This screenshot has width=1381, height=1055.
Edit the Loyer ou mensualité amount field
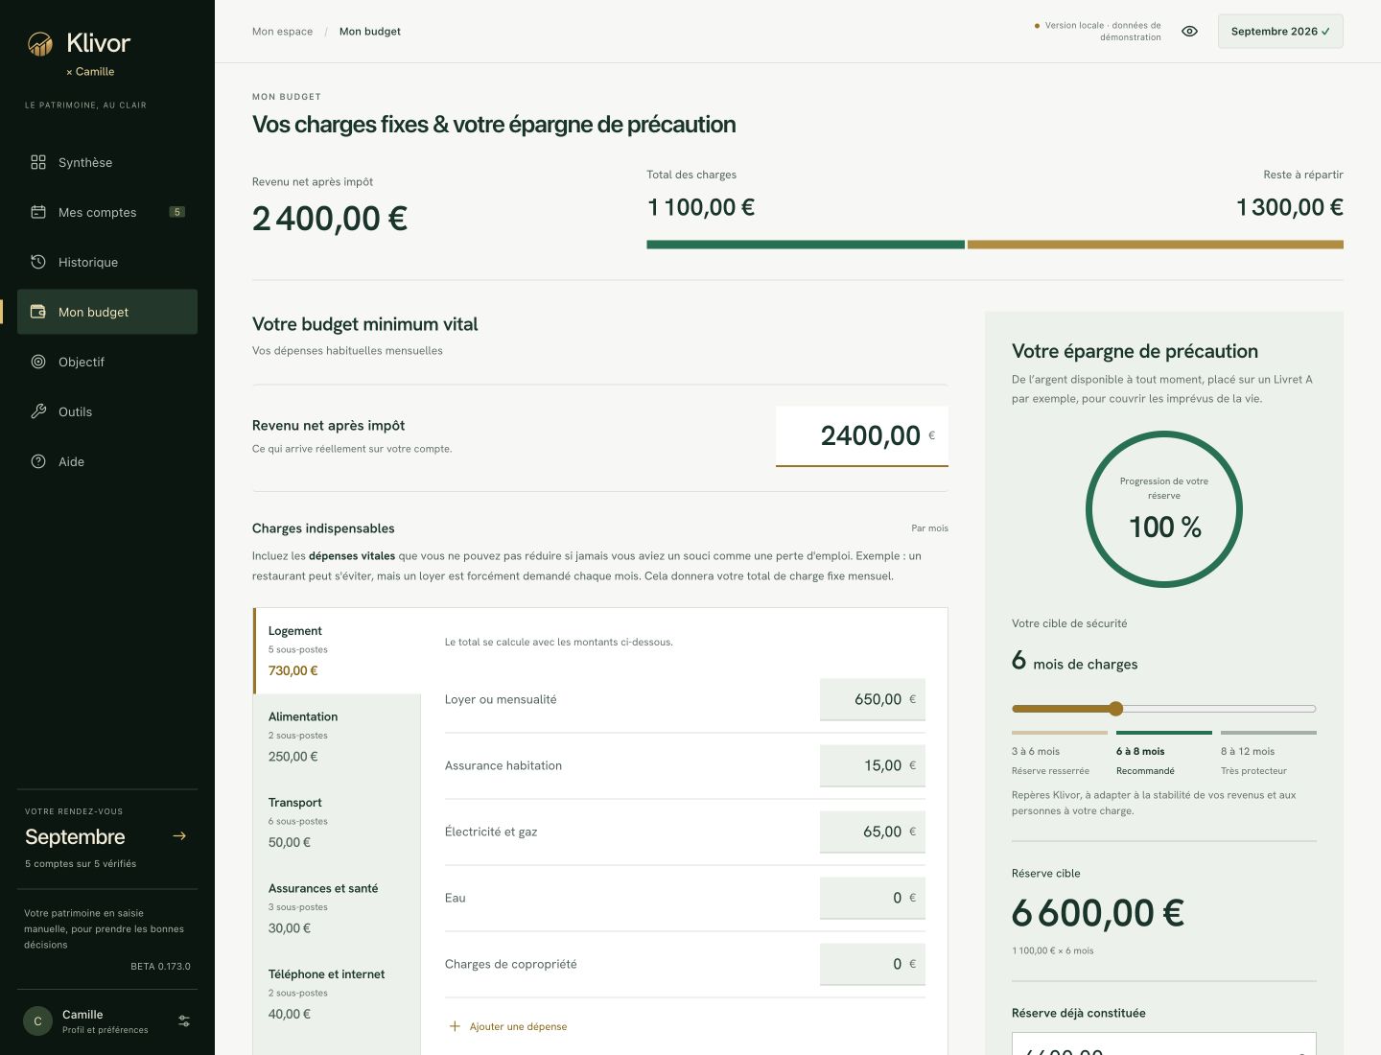[873, 699]
